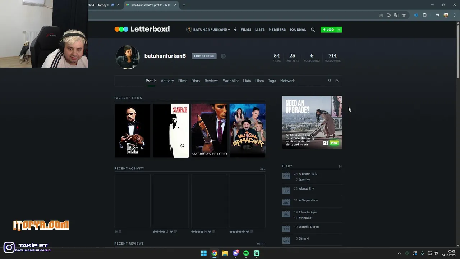Bookmark this page with the star icon
Screen dimensions: 460x259
[x=404, y=15]
